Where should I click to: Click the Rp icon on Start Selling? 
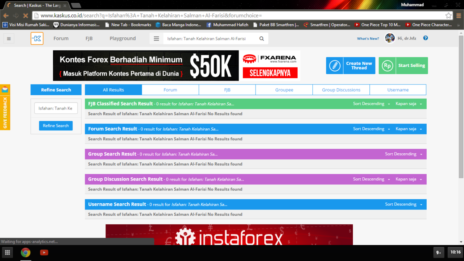[387, 66]
